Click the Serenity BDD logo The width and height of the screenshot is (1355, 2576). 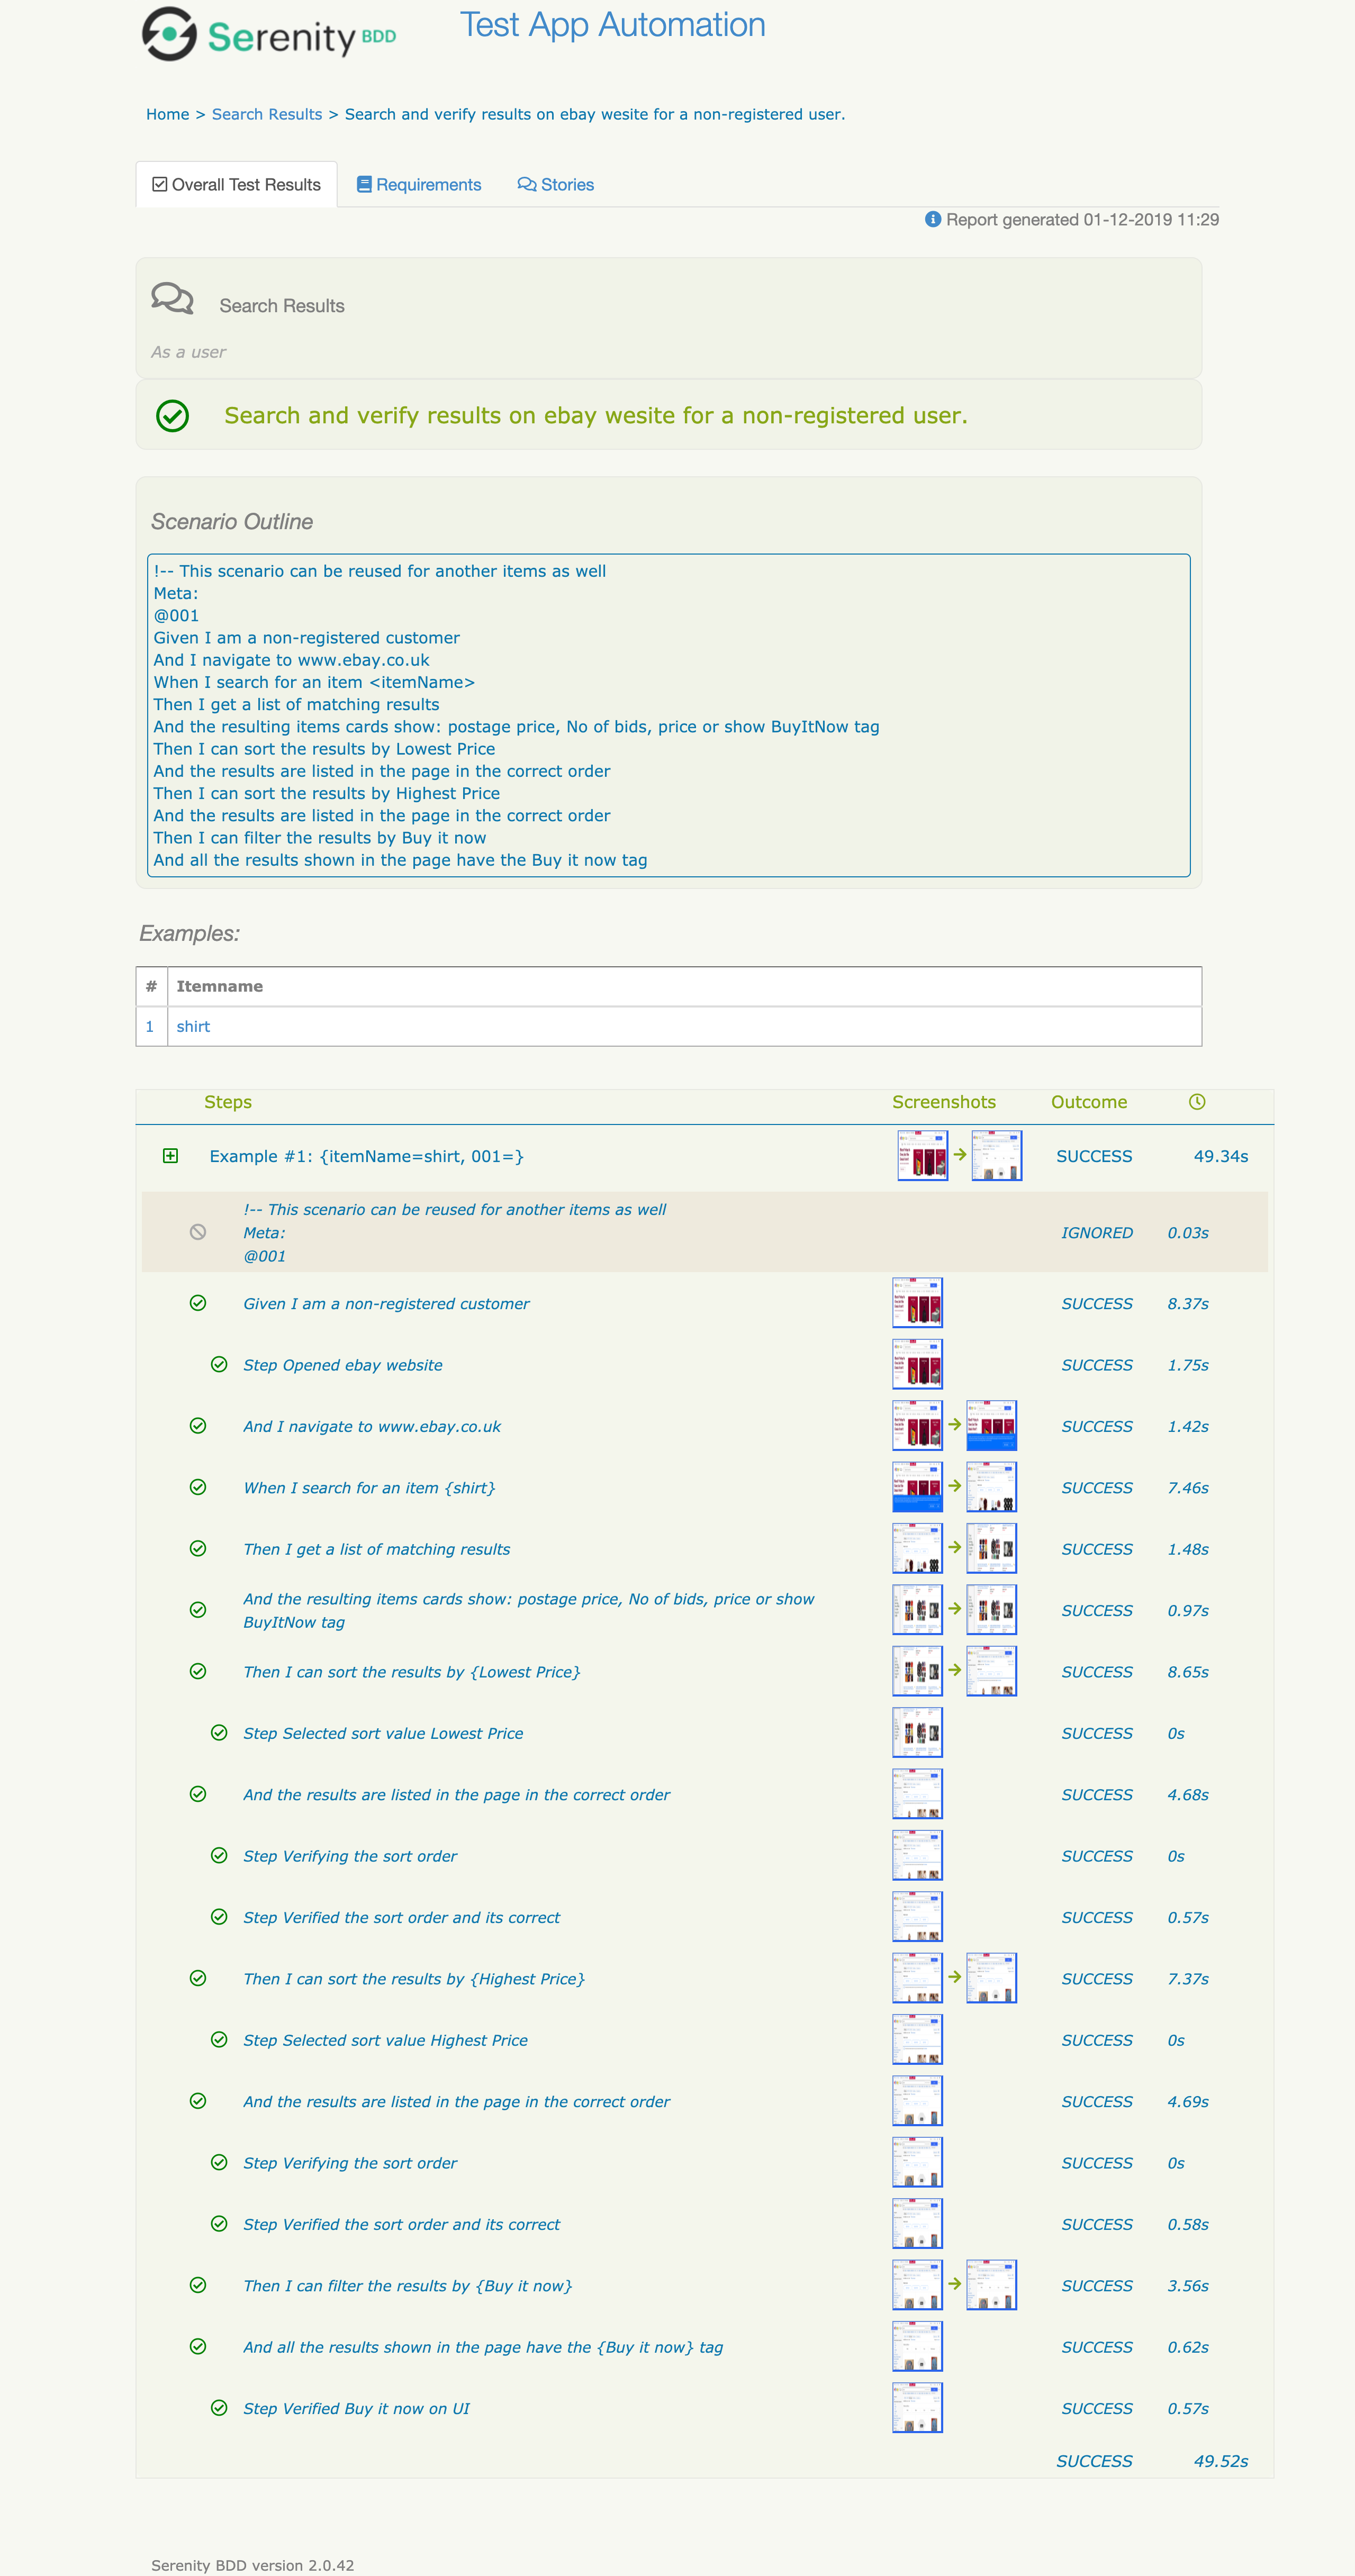coord(269,34)
